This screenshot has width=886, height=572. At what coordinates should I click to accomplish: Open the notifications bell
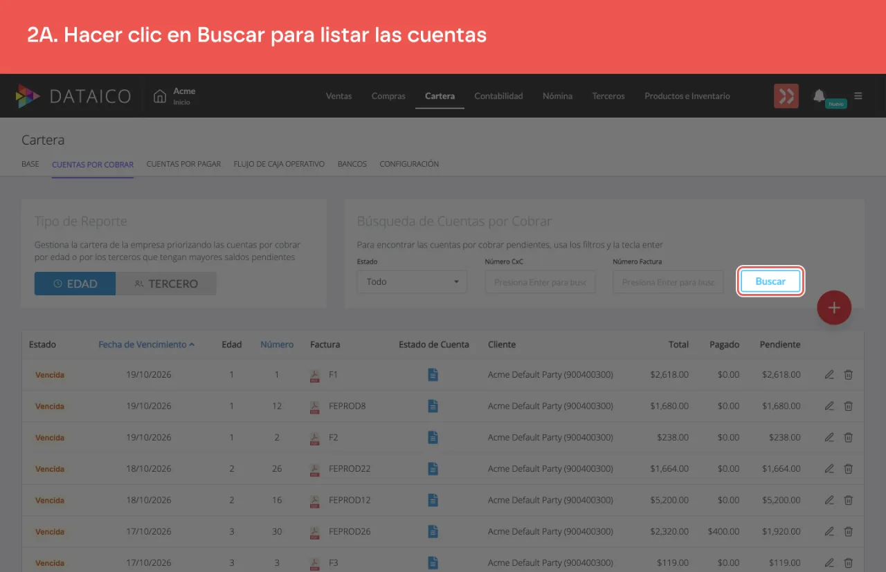click(819, 95)
